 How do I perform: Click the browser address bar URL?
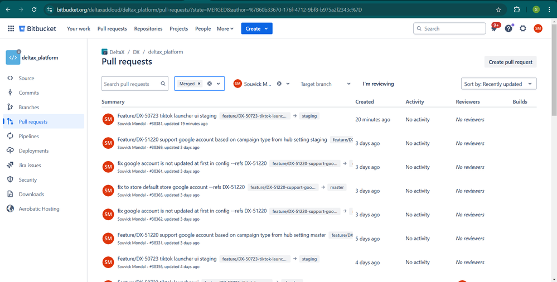pyautogui.click(x=210, y=9)
